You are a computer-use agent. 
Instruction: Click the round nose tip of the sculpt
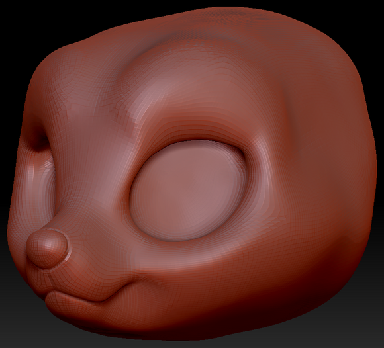[x=47, y=249]
